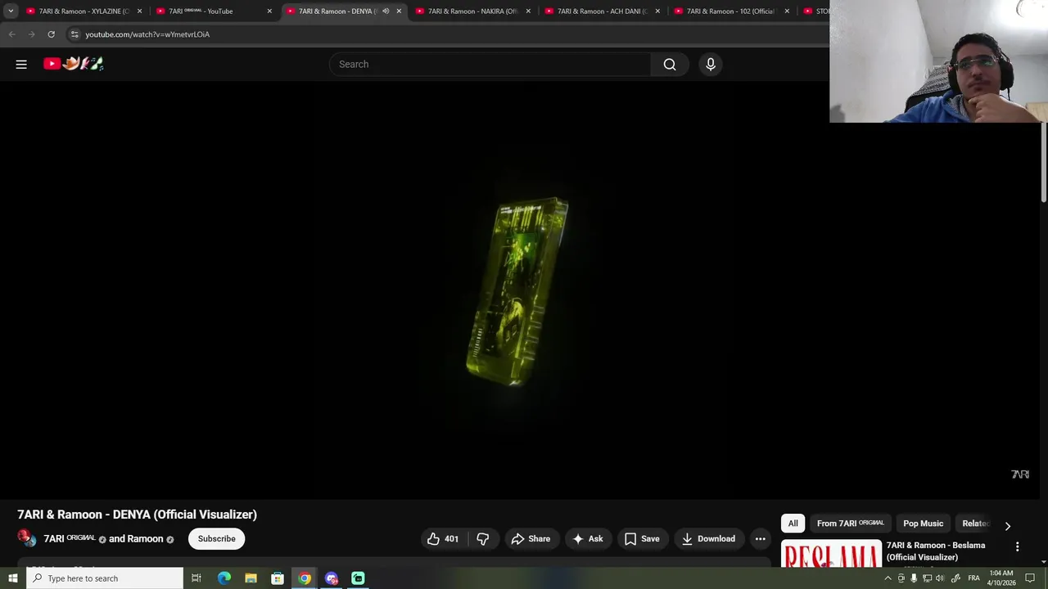Select the All filter chip
Screen dimensions: 1048x589
793,524
